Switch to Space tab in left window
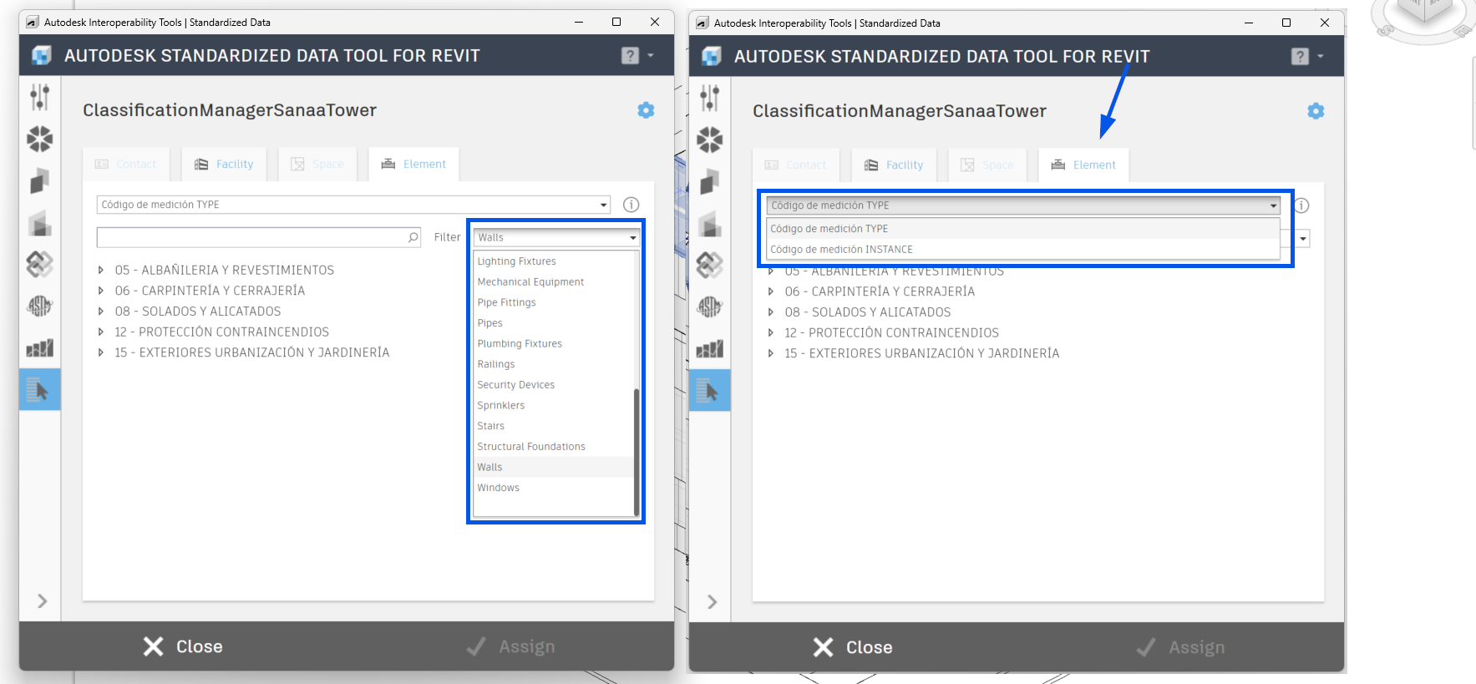 point(317,165)
